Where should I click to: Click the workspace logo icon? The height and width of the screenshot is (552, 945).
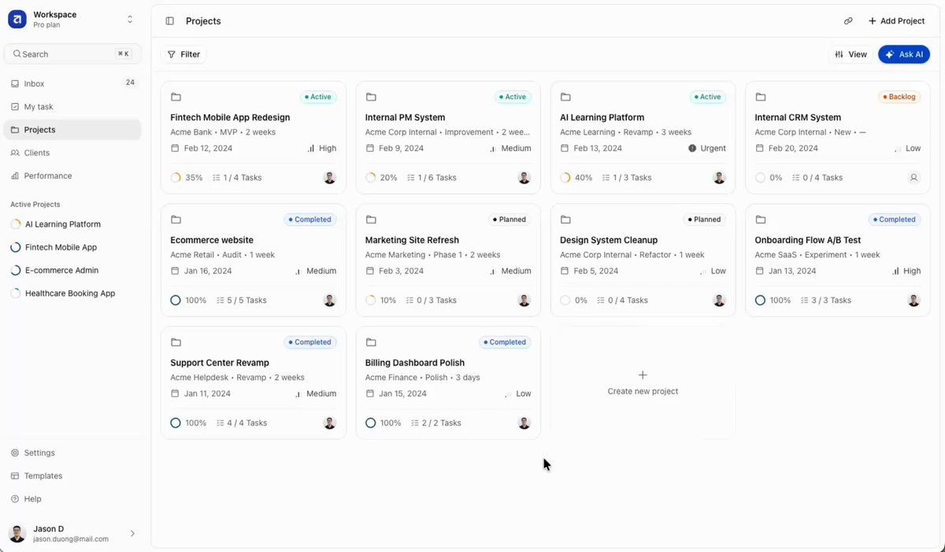(17, 20)
